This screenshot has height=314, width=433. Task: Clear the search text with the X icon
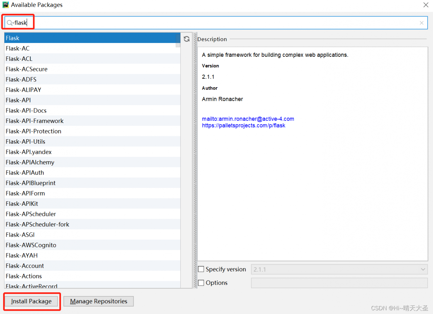coord(421,23)
